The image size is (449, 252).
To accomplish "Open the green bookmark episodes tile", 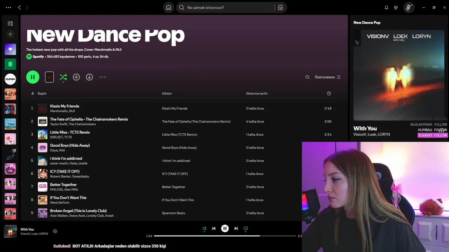I will 10,64.
